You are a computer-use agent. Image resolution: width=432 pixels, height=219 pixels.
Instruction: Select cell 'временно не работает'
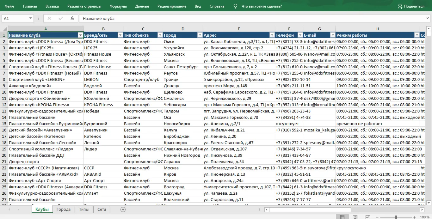(378, 124)
